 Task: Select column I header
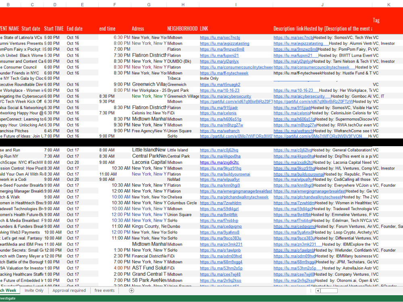[236, 4]
